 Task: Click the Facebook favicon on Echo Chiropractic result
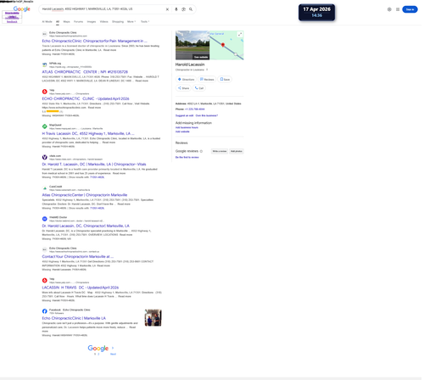45,311
